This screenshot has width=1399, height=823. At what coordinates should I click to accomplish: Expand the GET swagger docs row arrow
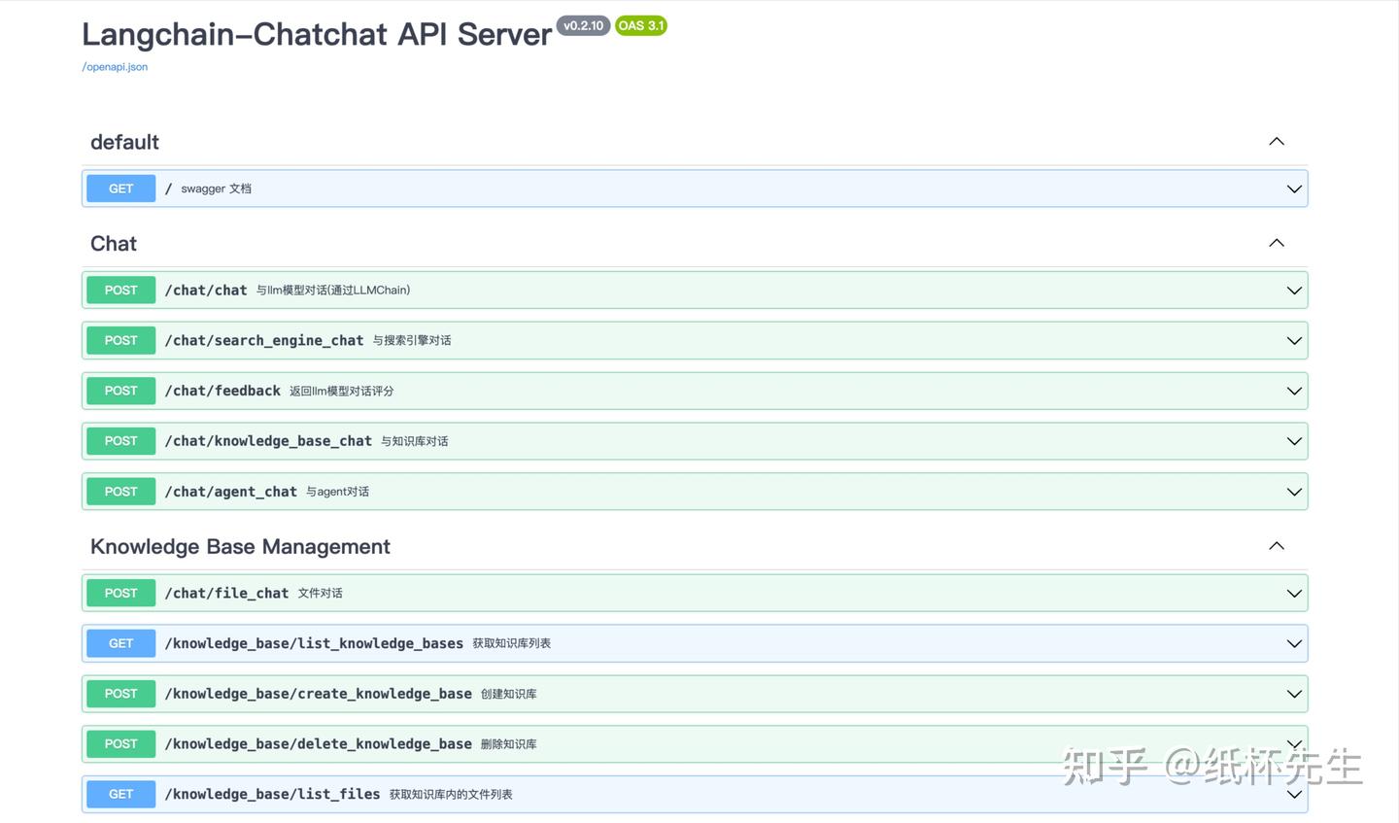(x=1294, y=189)
